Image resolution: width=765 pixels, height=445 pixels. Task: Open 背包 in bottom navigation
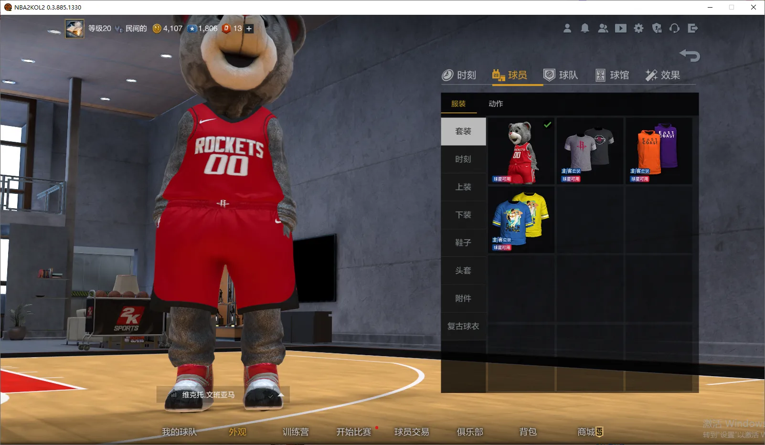click(528, 432)
